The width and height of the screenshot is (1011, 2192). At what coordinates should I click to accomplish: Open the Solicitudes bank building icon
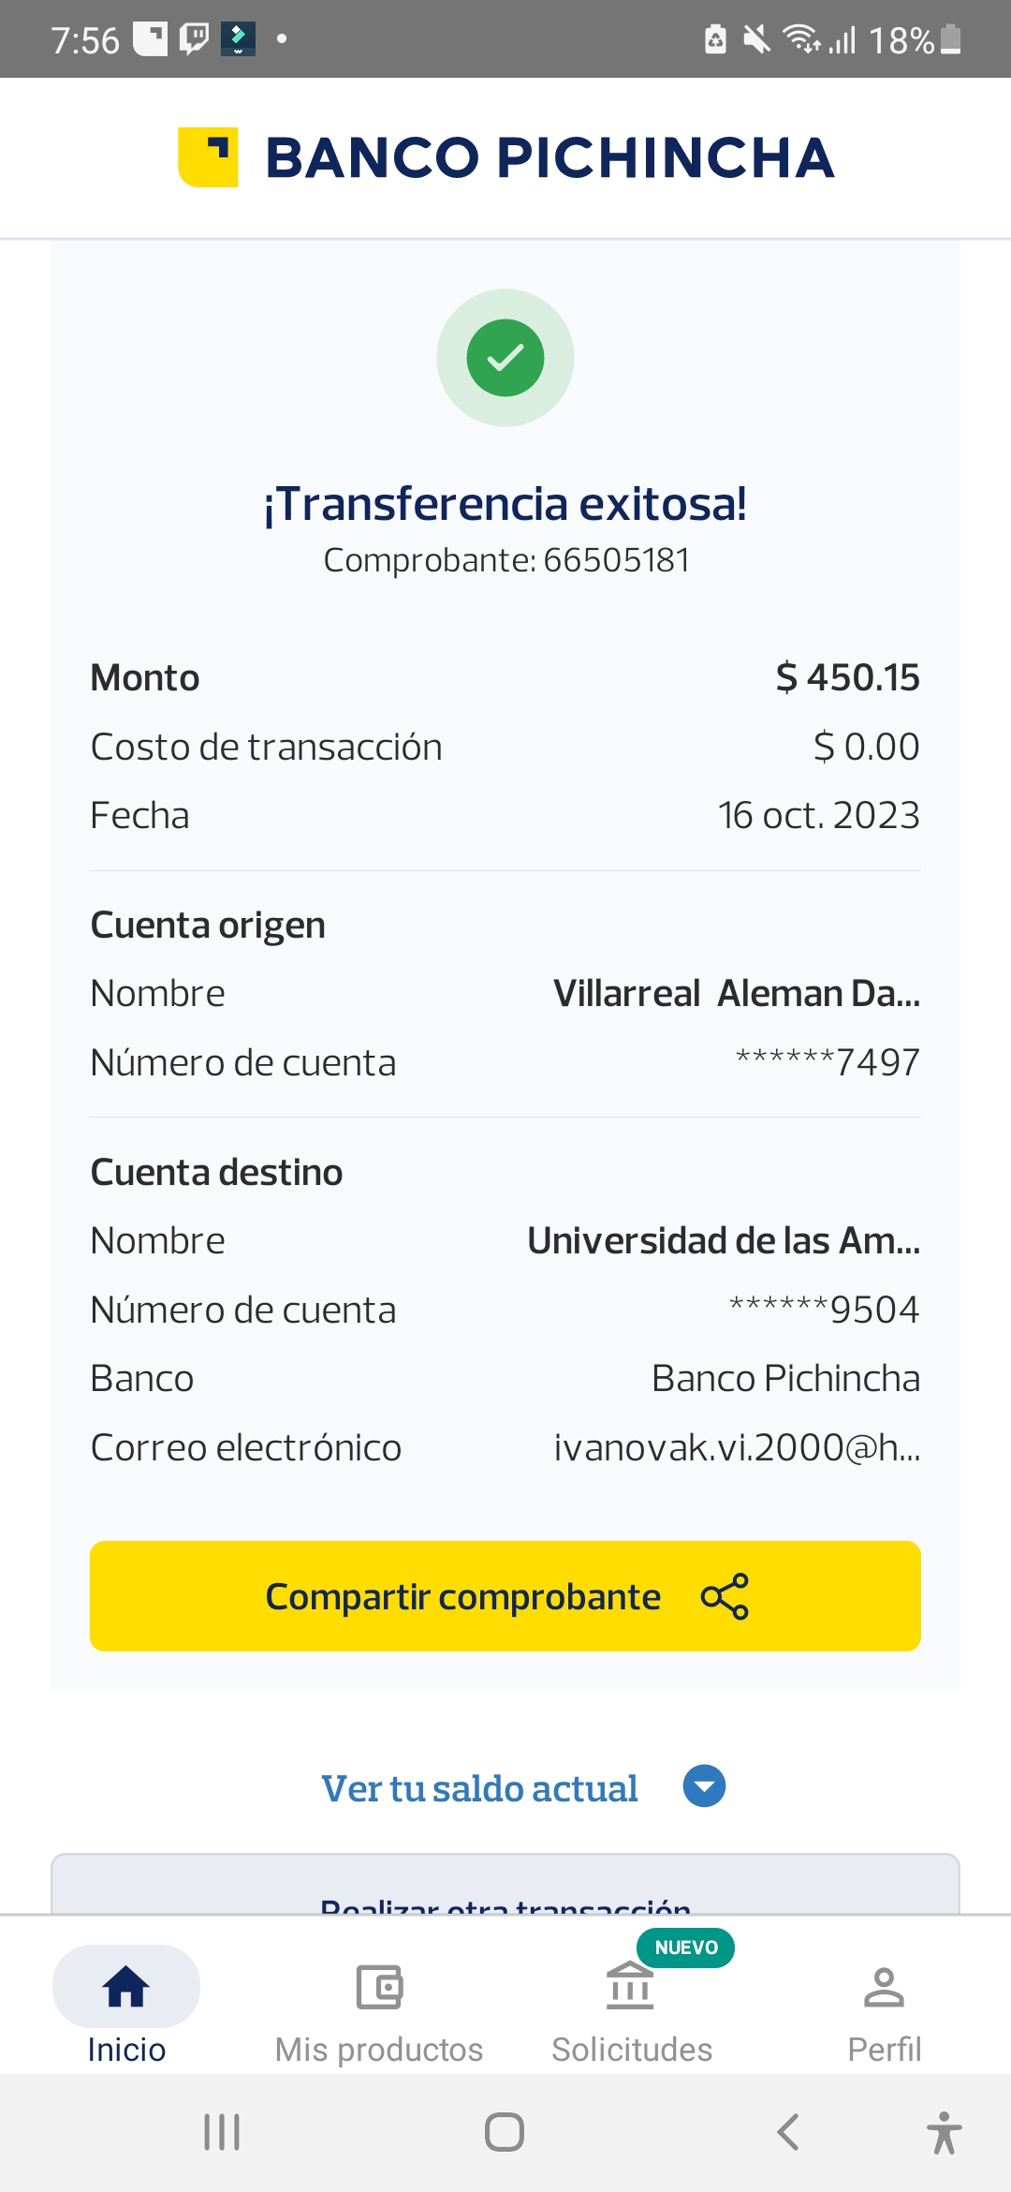tap(630, 1986)
